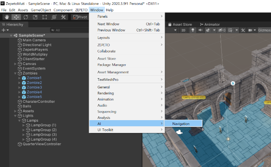The image size is (271, 167).
Task: Click the Lamp Group (8) scene label
Action: 194,97
